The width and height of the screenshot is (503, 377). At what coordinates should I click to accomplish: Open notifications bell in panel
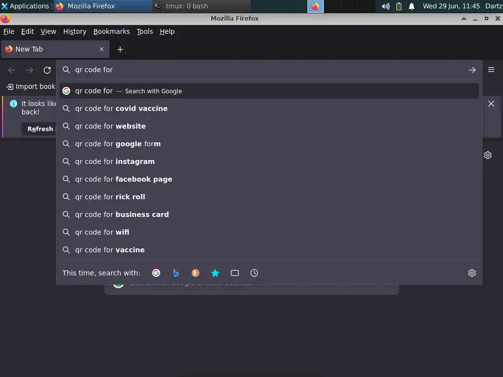point(412,6)
